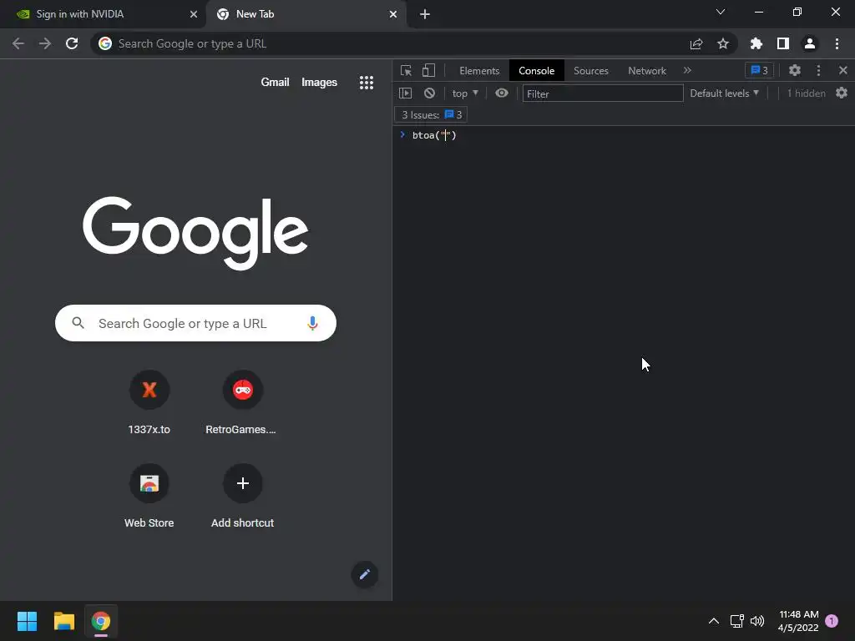This screenshot has height=641, width=855.
Task: Toggle the Chrome side panel icon
Action: pos(783,43)
